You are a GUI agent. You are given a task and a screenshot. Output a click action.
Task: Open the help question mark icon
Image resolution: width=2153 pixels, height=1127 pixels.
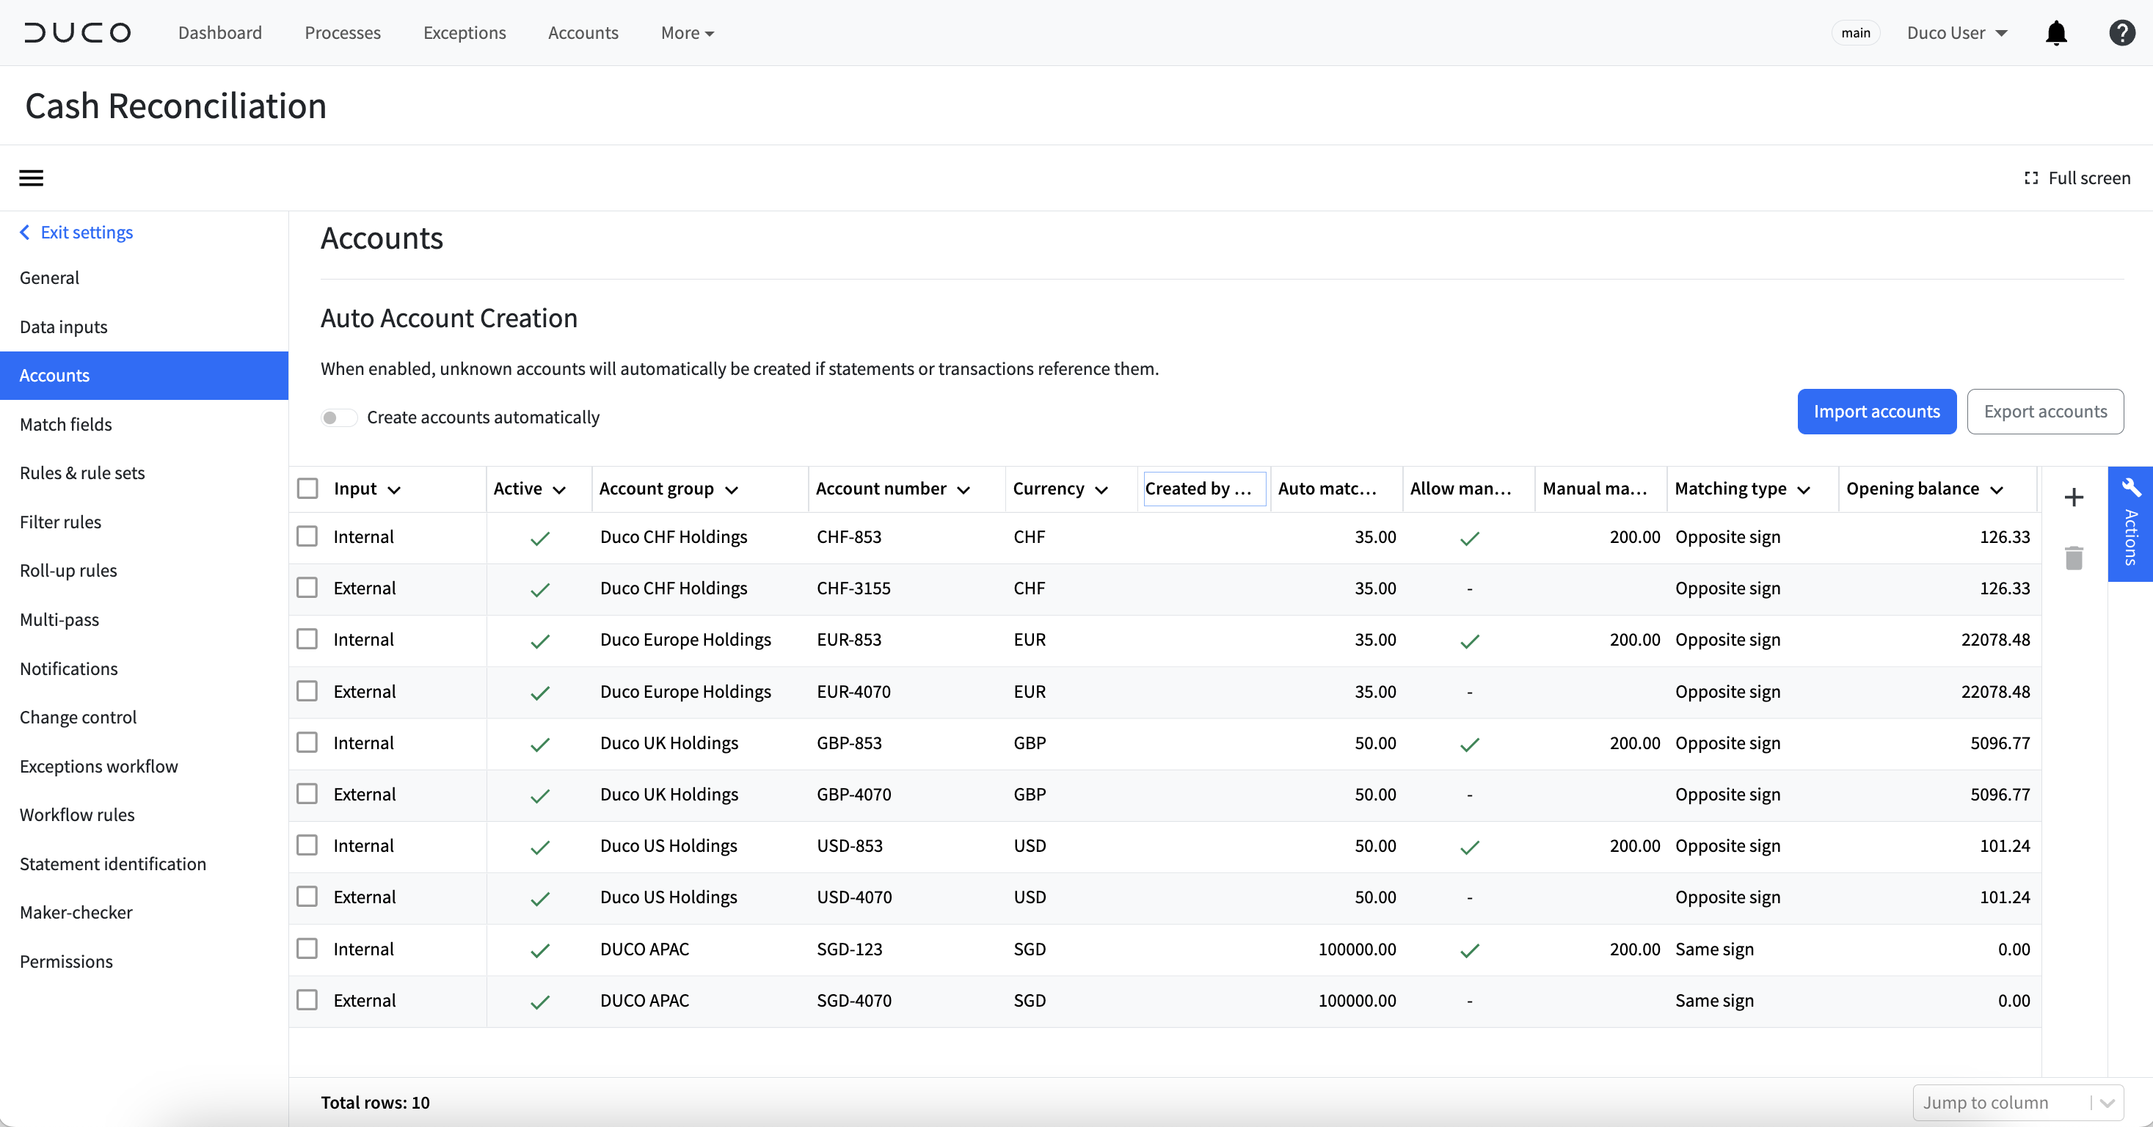pos(2122,32)
